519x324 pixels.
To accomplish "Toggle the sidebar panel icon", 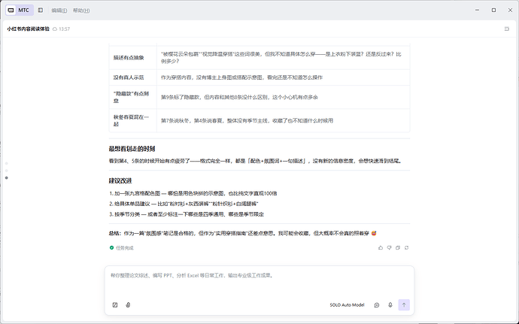I will [41, 11].
